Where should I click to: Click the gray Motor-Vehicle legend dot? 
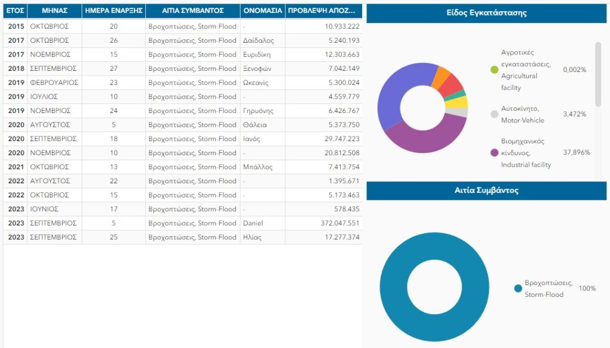494,114
